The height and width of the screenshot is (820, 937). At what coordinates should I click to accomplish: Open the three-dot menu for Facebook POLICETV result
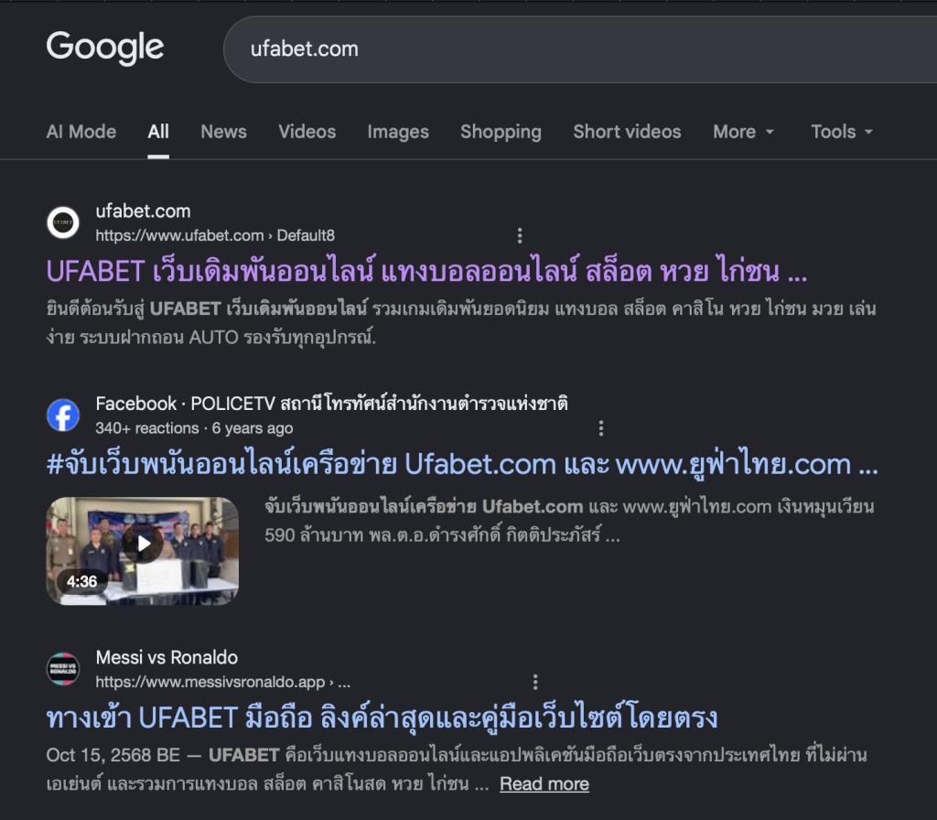tap(601, 428)
